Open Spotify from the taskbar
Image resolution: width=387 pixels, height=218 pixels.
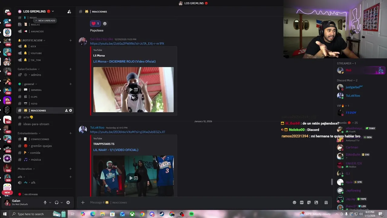click(x=191, y=214)
